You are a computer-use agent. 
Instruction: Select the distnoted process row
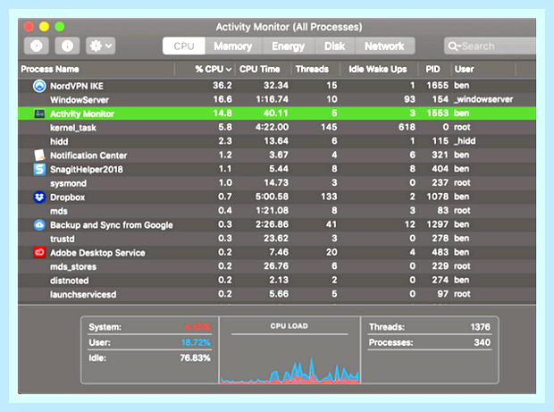[277, 281]
